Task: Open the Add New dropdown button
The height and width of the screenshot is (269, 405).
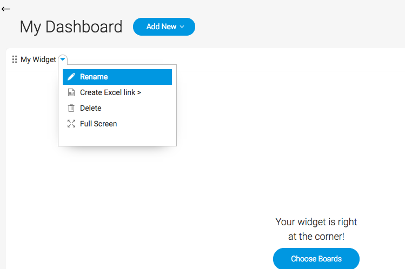Action: (x=164, y=26)
